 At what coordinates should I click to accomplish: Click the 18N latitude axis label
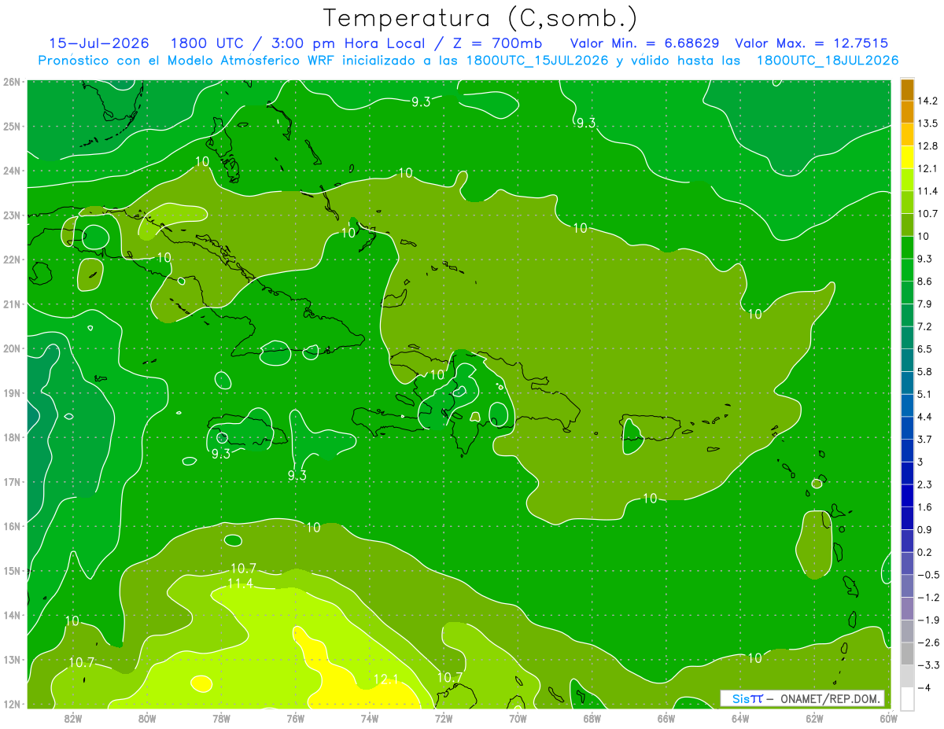tap(12, 437)
